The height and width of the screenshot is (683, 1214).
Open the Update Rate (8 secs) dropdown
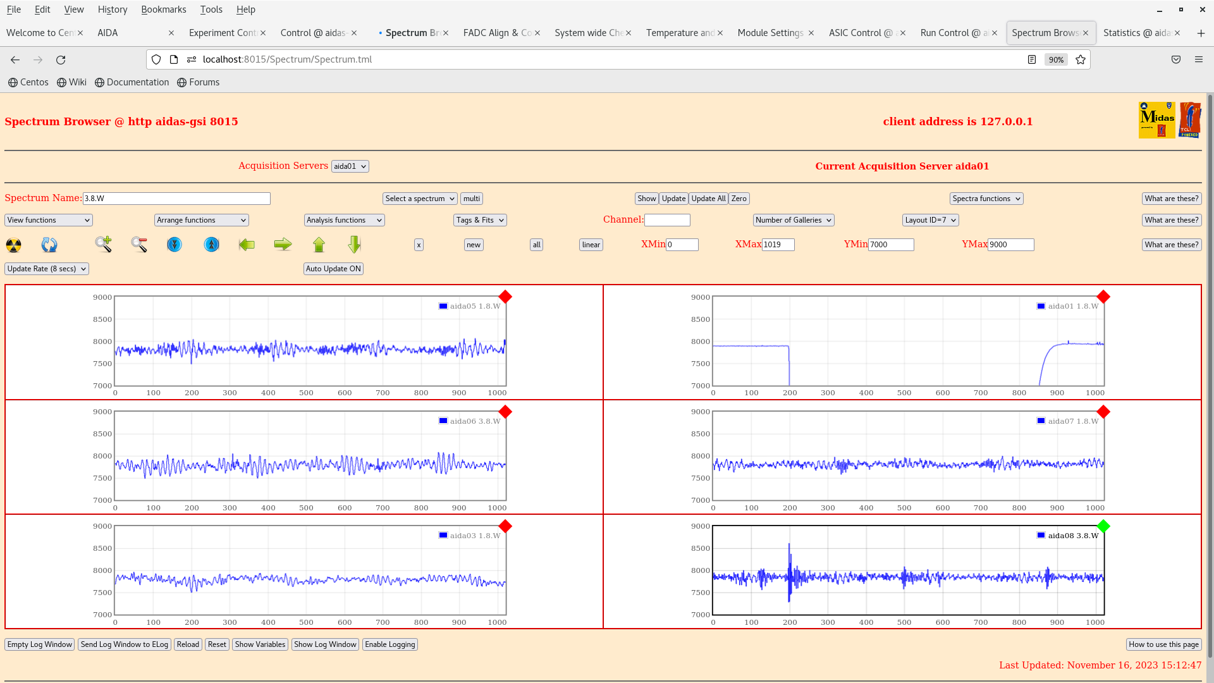tap(47, 269)
